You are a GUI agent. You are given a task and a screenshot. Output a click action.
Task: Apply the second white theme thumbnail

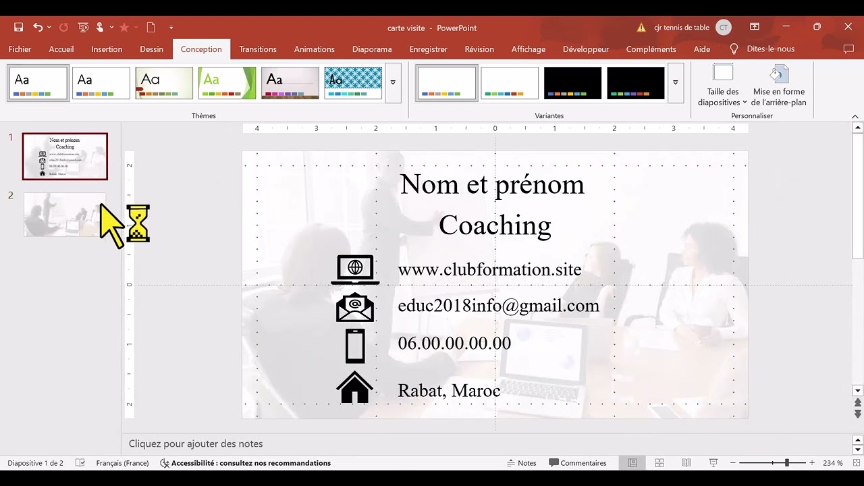tap(101, 83)
